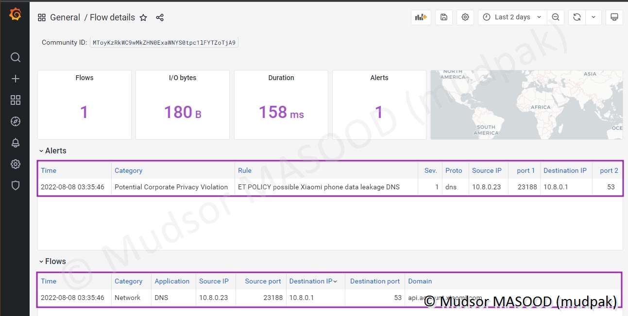Save the dashboard with the disk icon

click(444, 17)
